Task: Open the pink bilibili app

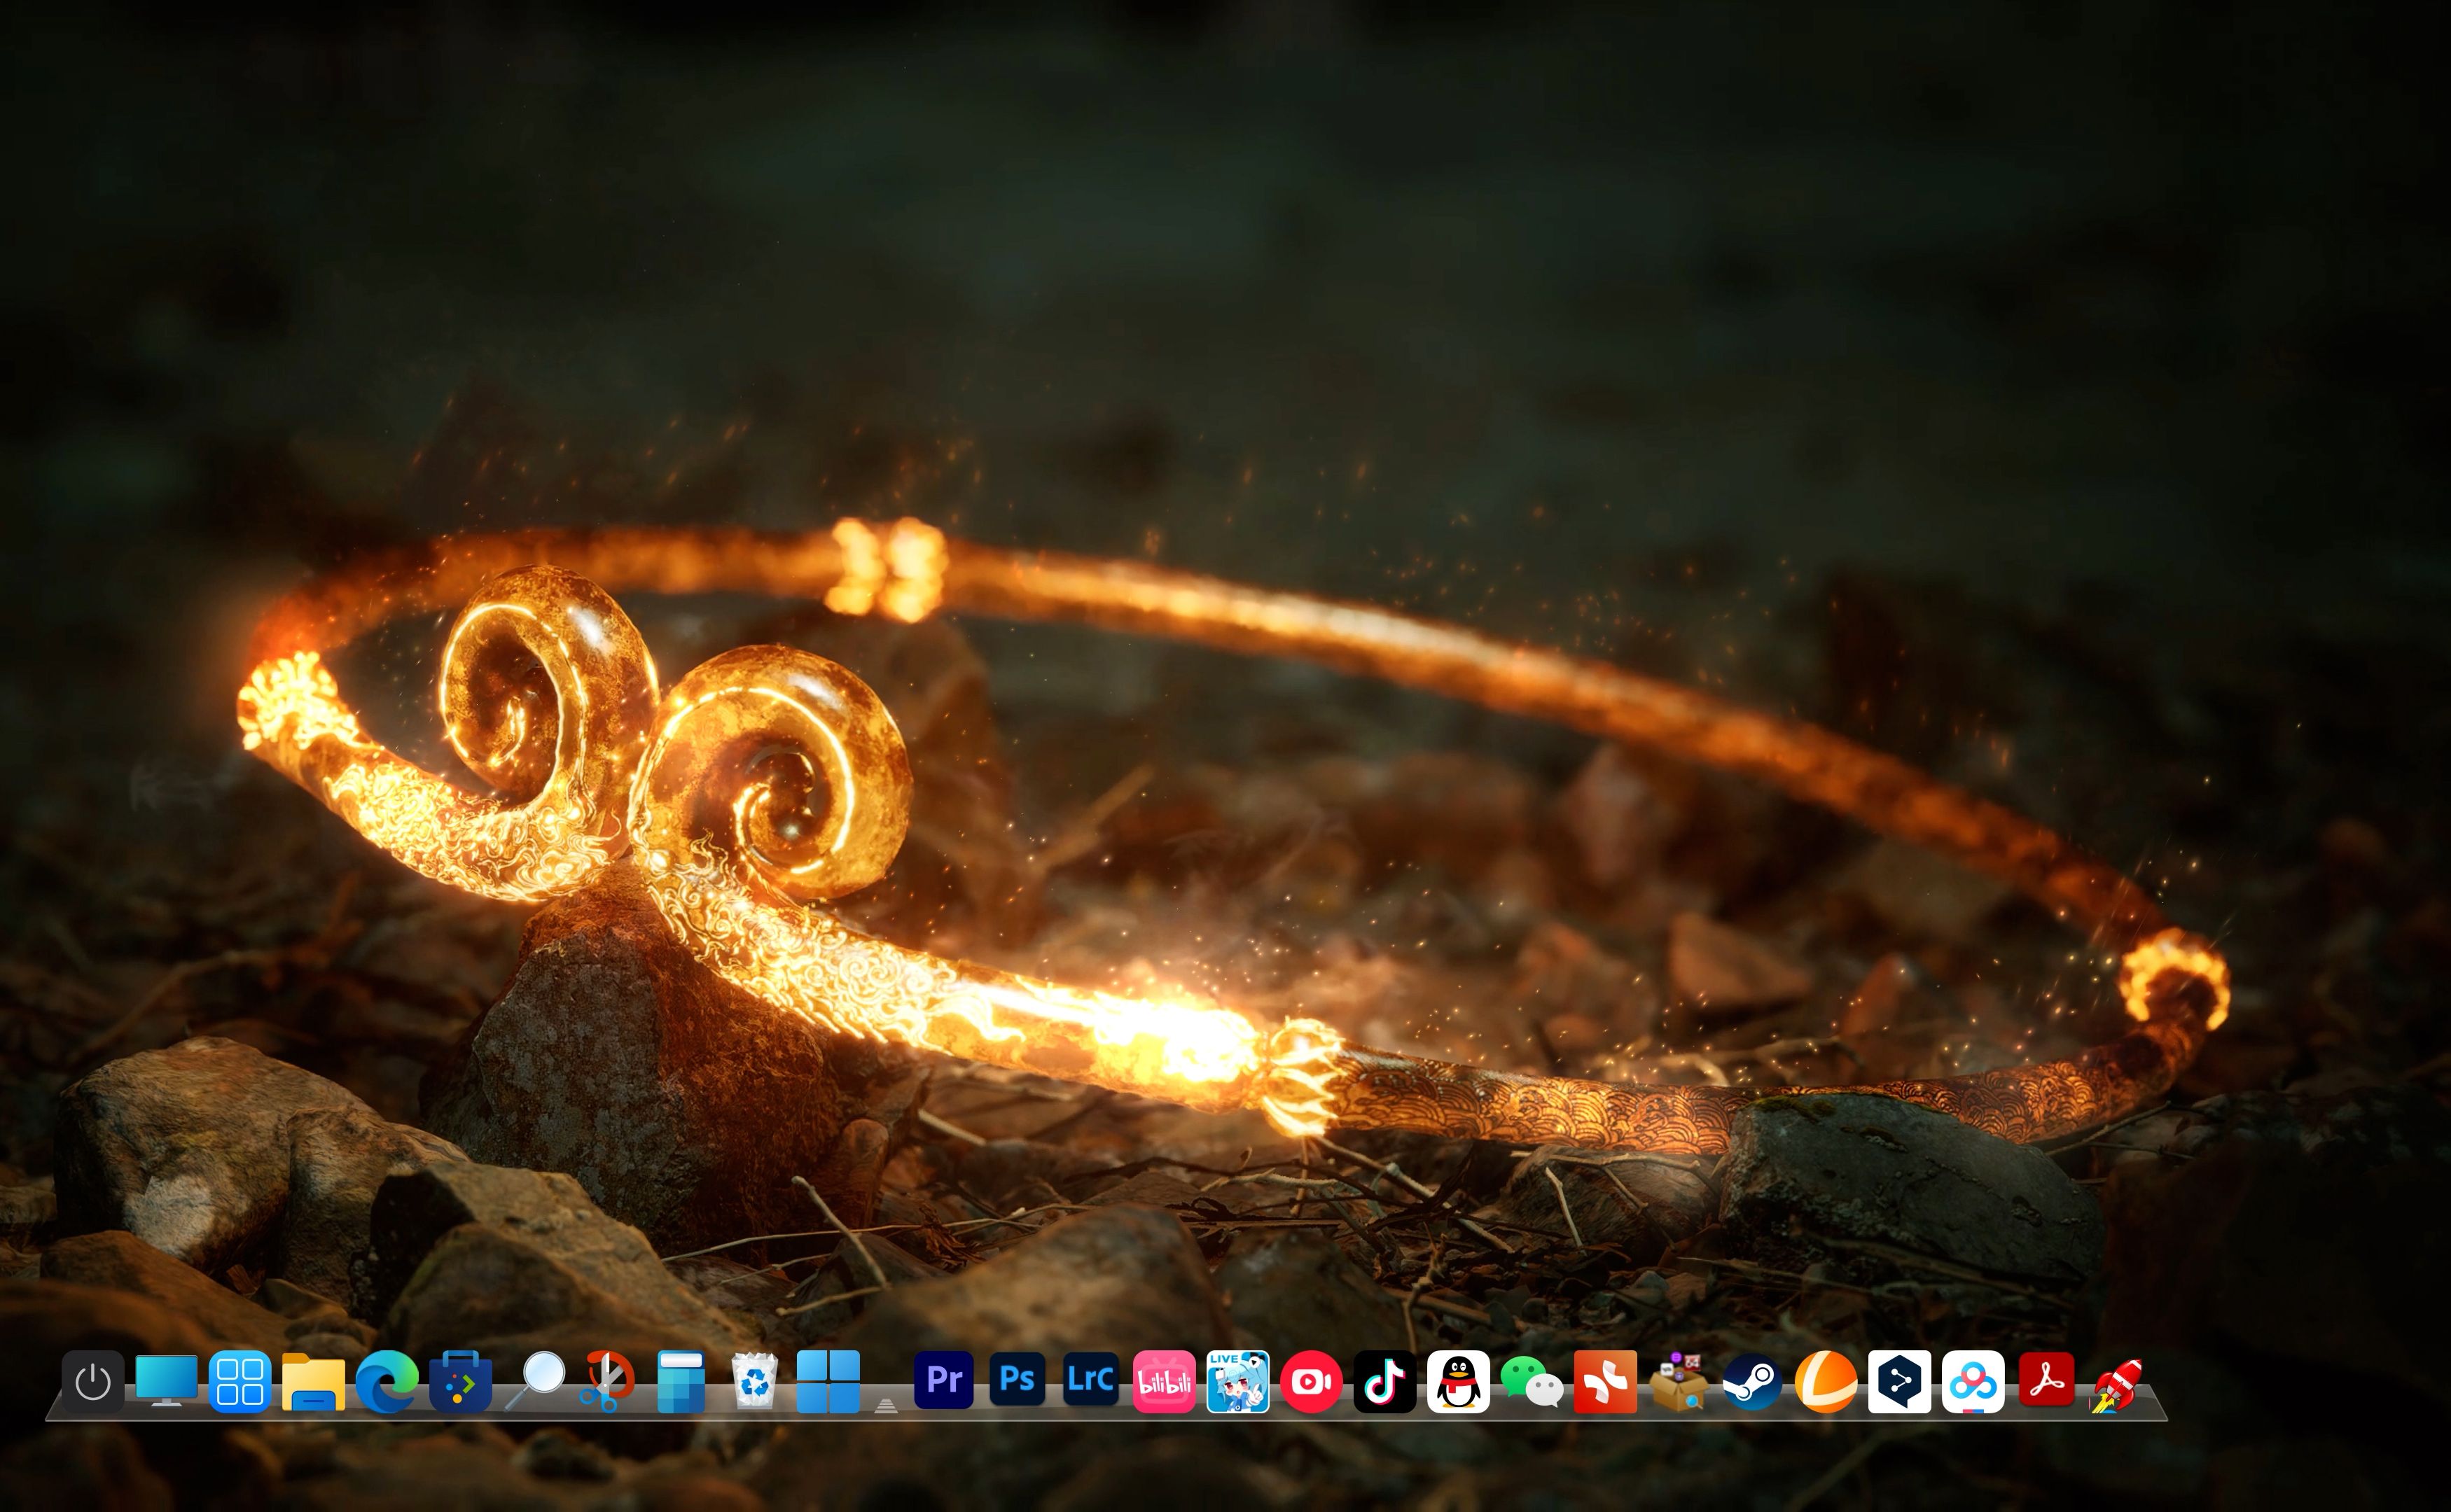Action: [x=1165, y=1382]
